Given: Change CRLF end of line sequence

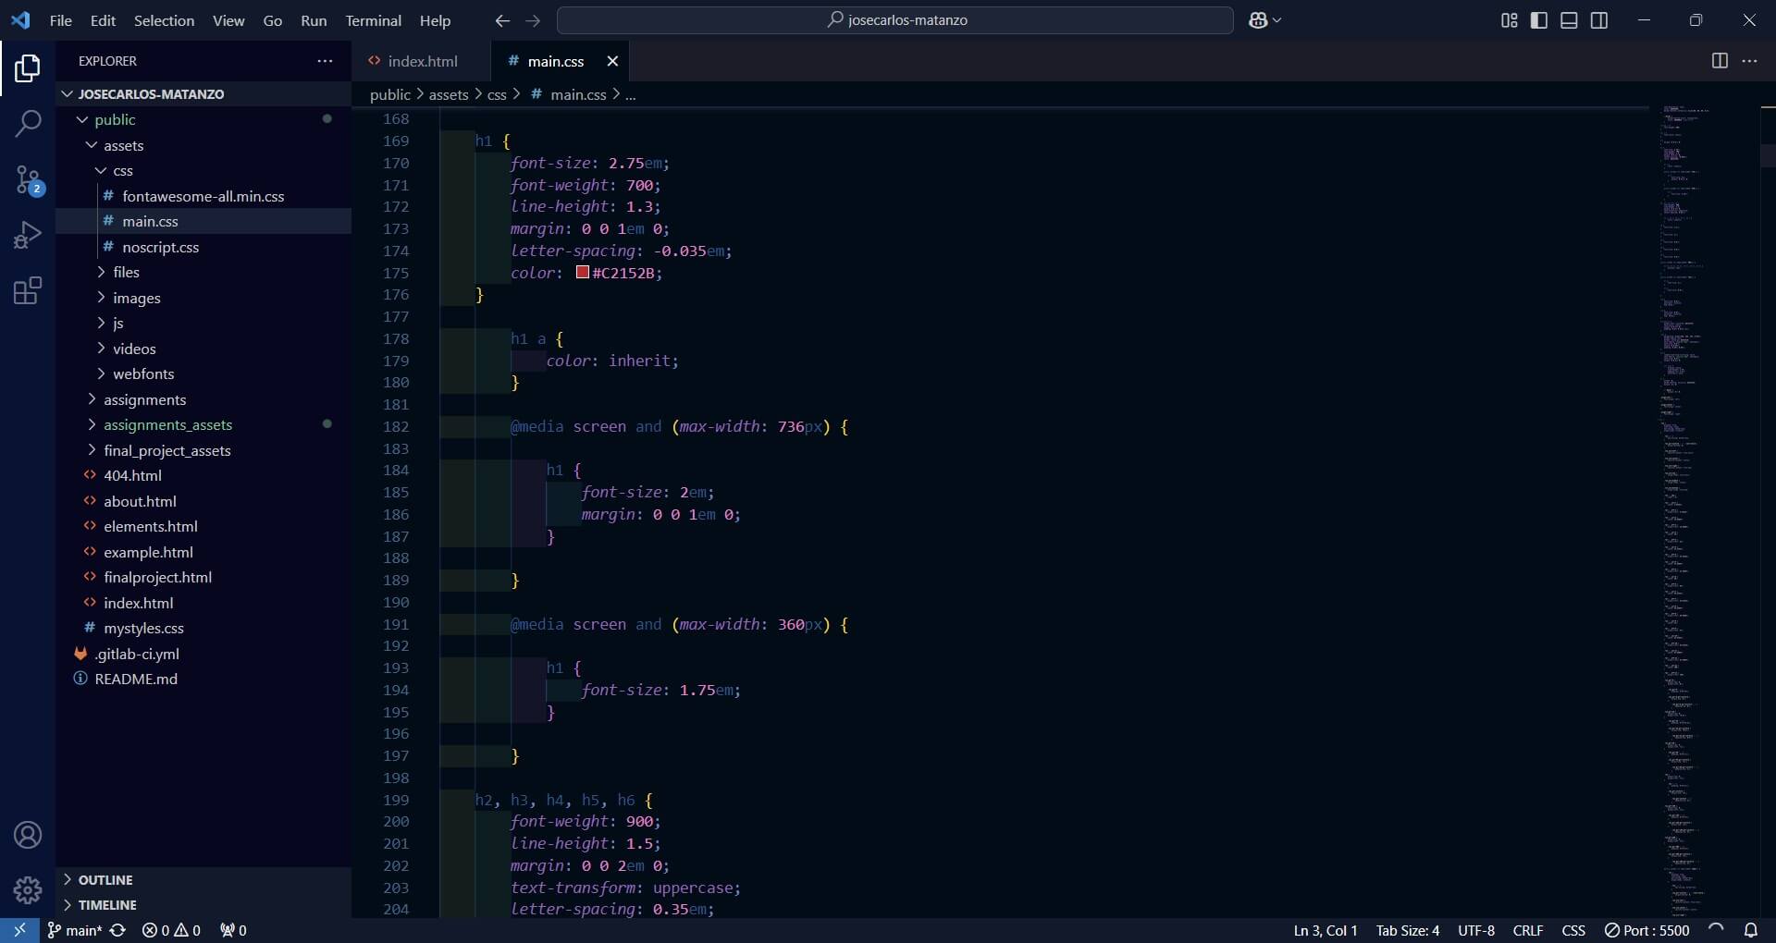Looking at the screenshot, I should coord(1528,930).
